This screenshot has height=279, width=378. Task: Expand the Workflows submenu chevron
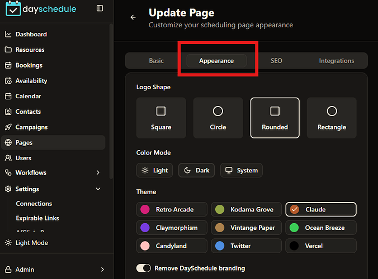(98, 172)
